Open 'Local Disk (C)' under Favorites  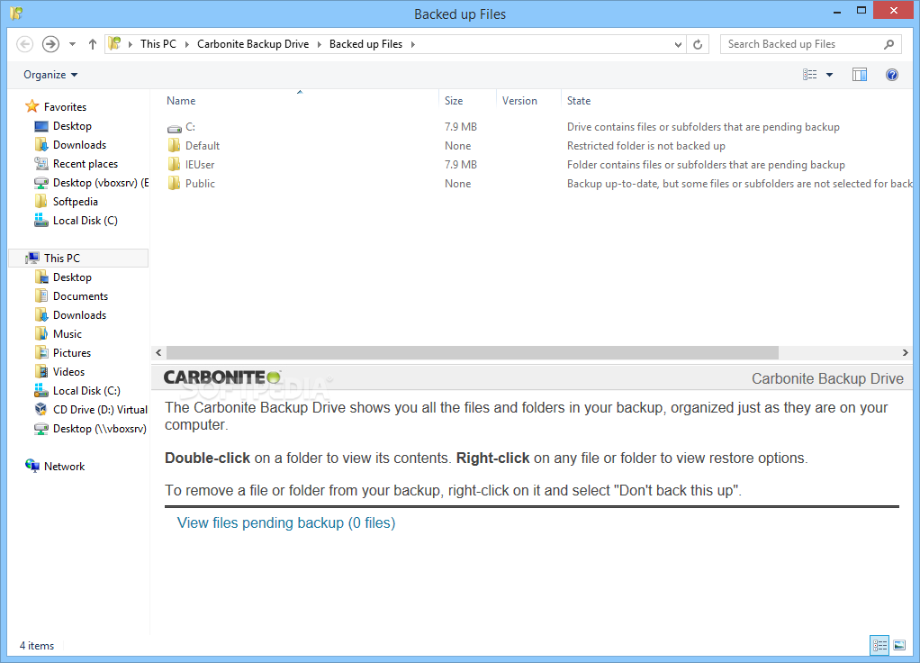point(86,220)
